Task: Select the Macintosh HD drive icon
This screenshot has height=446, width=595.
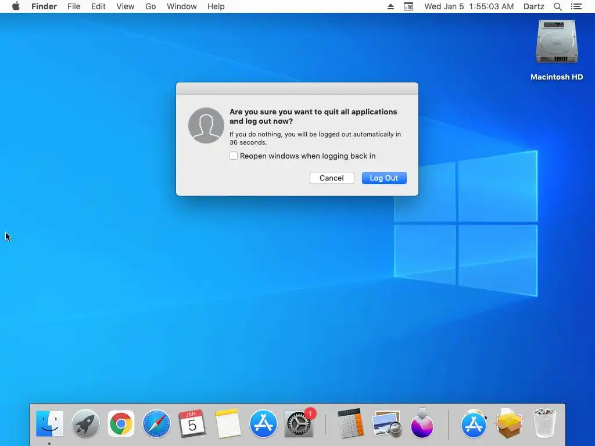Action: click(557, 42)
